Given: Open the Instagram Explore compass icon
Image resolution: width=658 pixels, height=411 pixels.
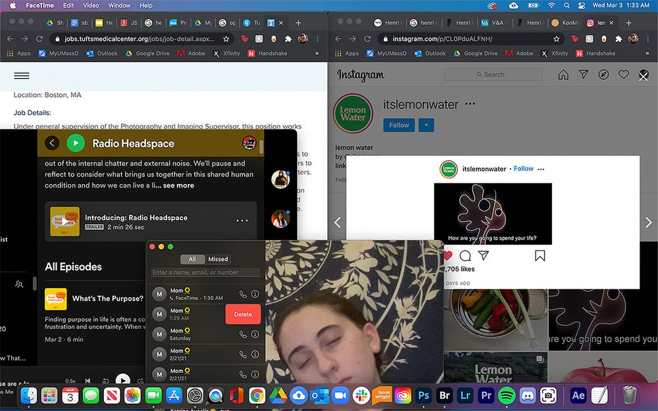Looking at the screenshot, I should click(603, 75).
